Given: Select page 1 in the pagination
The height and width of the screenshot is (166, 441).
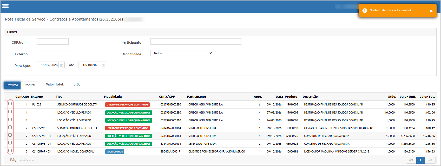Looking at the screenshot, I should coord(420,160).
